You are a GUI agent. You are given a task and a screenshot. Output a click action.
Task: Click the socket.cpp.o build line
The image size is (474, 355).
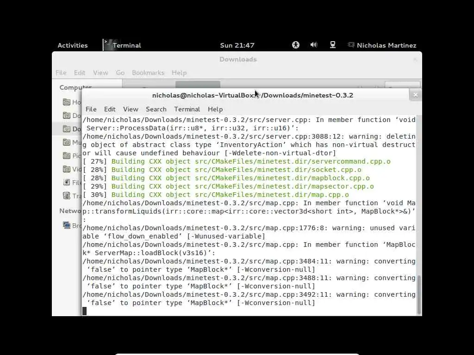coord(222,170)
